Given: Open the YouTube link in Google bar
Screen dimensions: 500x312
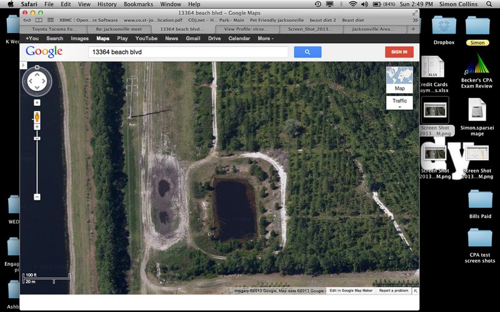Looking at the screenshot, I should [x=146, y=38].
